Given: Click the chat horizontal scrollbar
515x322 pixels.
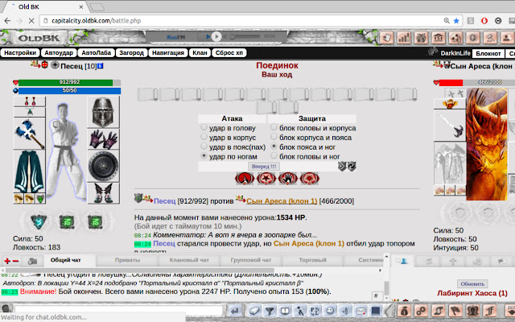Looking at the screenshot, I should [139, 270].
